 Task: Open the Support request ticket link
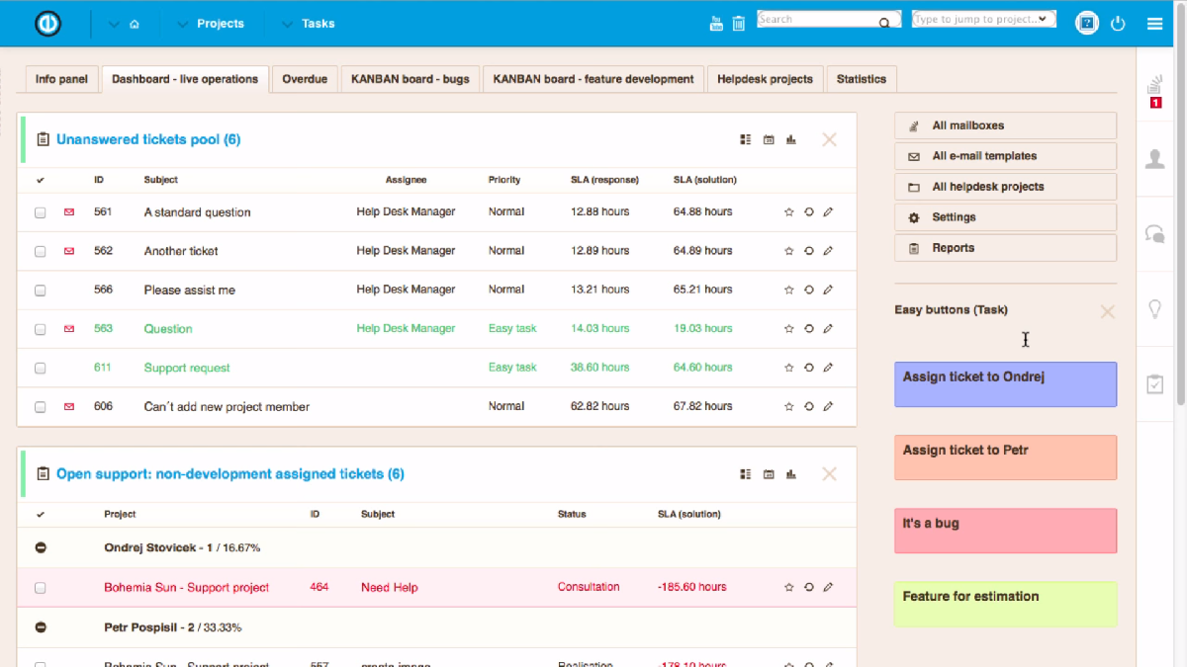click(187, 368)
